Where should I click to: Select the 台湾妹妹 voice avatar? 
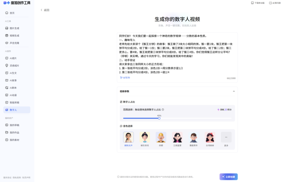click(x=210, y=137)
